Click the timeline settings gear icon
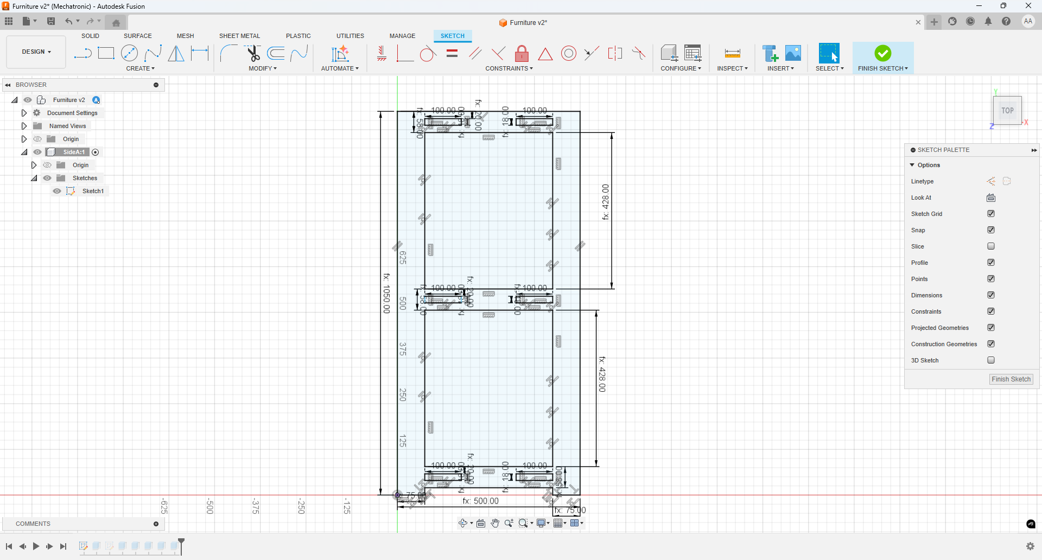Image resolution: width=1042 pixels, height=560 pixels. click(1030, 546)
